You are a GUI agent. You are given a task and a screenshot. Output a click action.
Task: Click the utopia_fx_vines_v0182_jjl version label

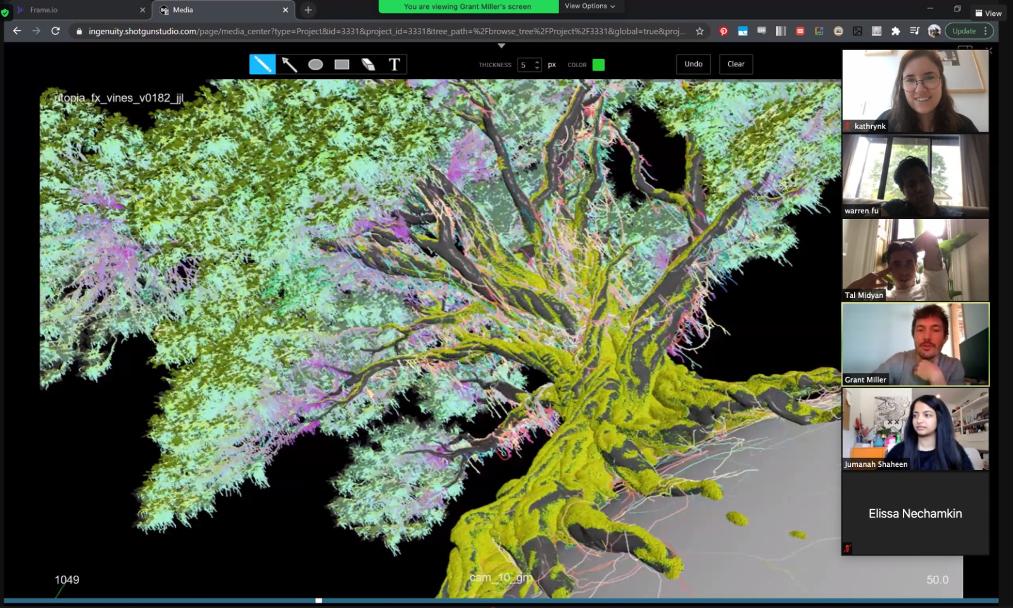tap(118, 98)
